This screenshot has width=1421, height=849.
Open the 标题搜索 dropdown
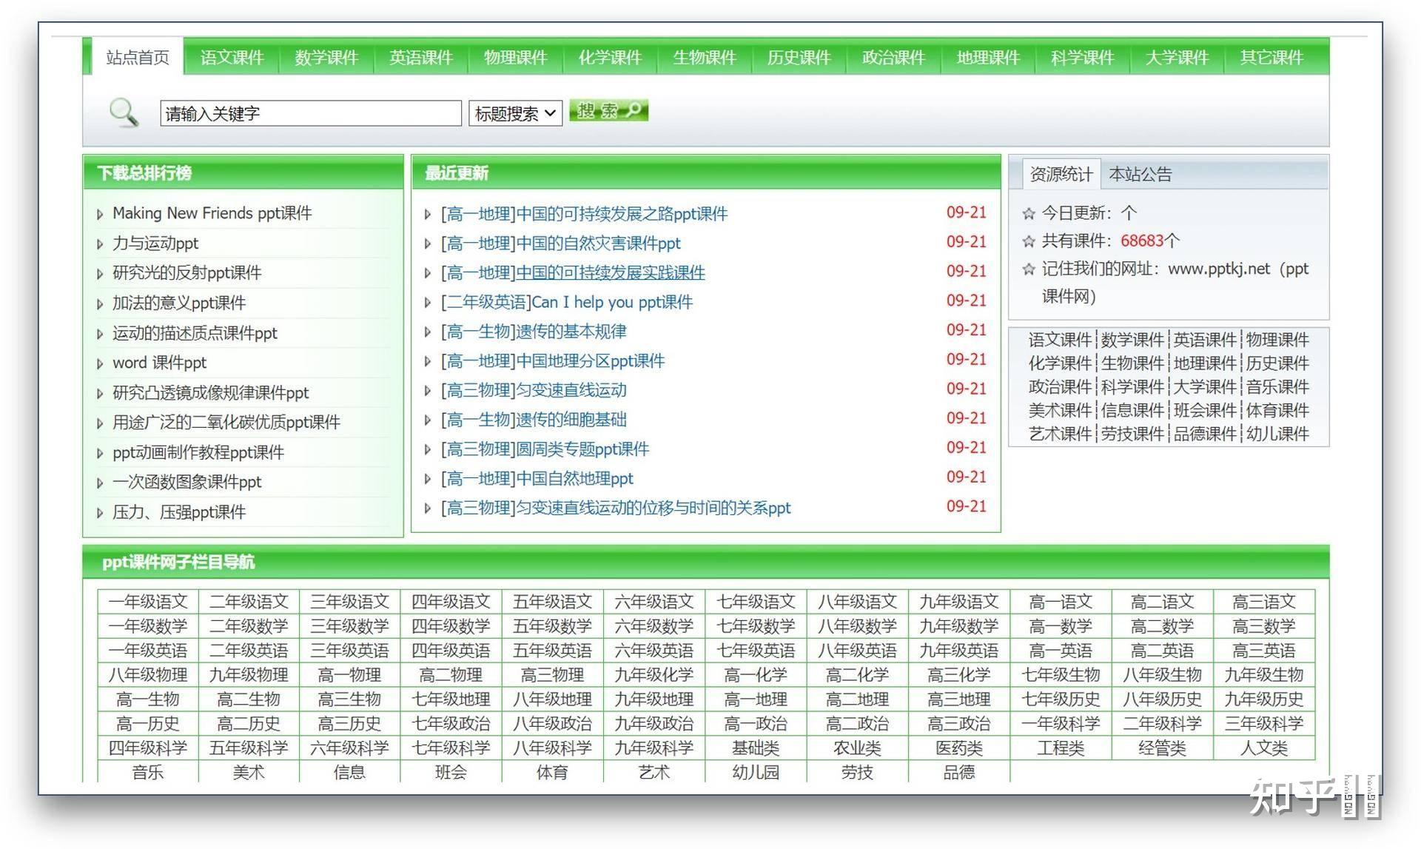[x=515, y=113]
